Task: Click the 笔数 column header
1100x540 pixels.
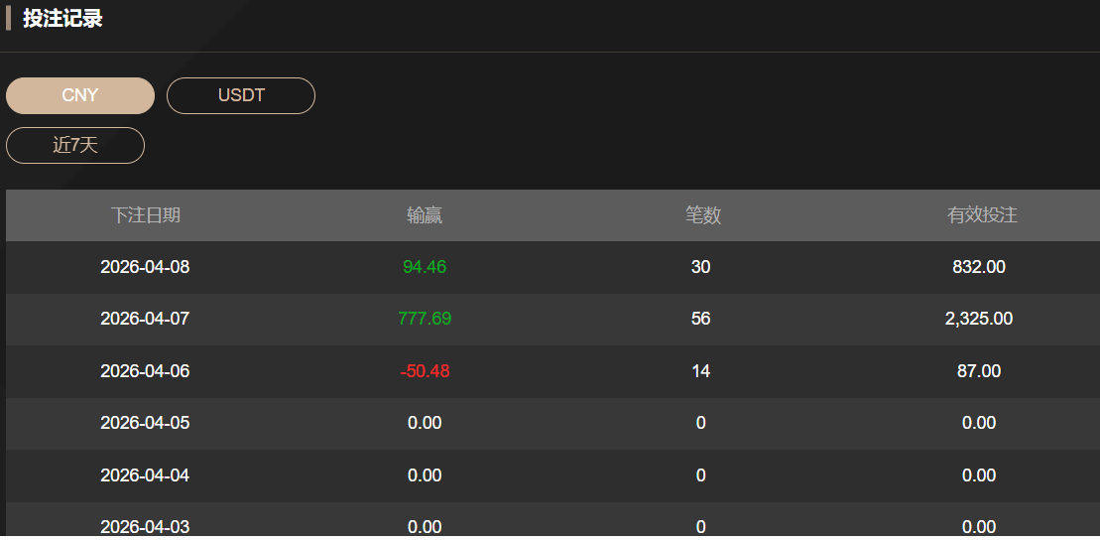Action: 702,215
